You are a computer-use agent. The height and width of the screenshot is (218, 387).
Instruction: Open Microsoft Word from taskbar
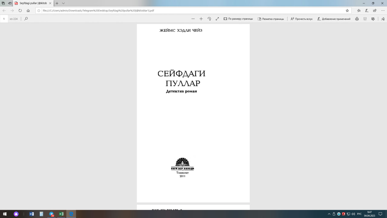[x=32, y=214]
